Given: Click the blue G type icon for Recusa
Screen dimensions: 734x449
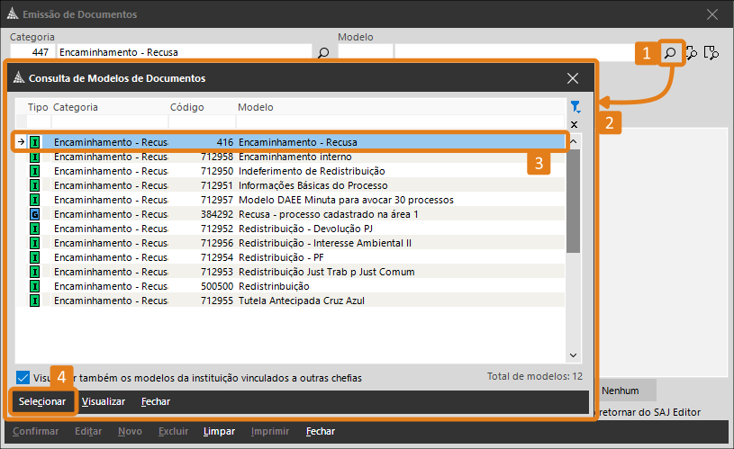Looking at the screenshot, I should (x=35, y=214).
